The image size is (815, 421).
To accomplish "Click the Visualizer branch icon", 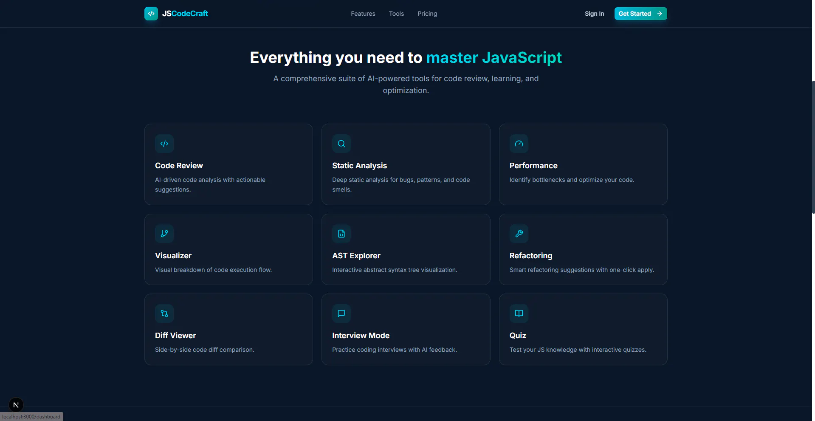I will point(164,234).
